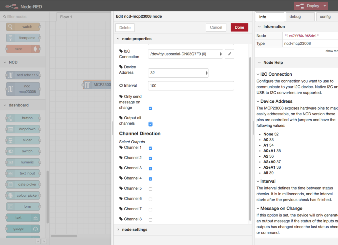Select the form dashboard node
Viewport: 338px width, 245px height.
(22, 206)
